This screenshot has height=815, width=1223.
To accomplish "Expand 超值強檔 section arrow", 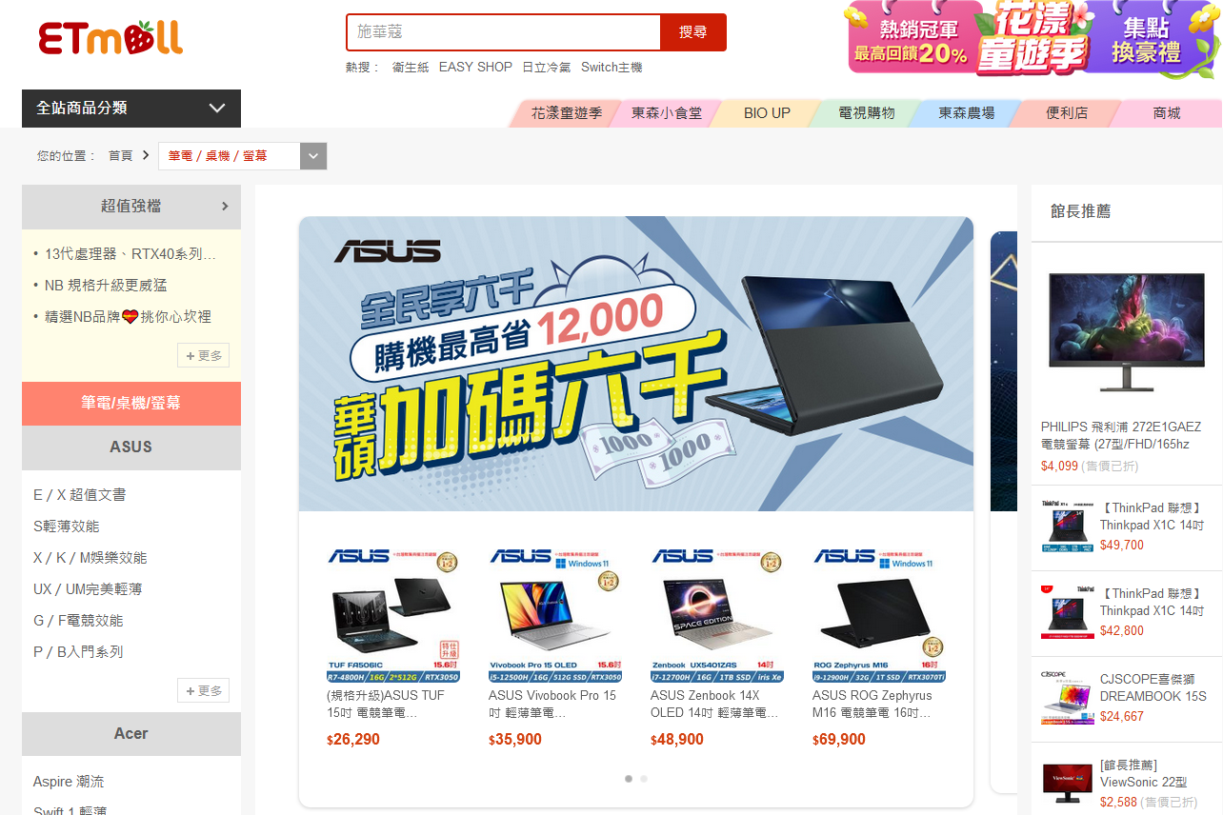I will point(225,206).
